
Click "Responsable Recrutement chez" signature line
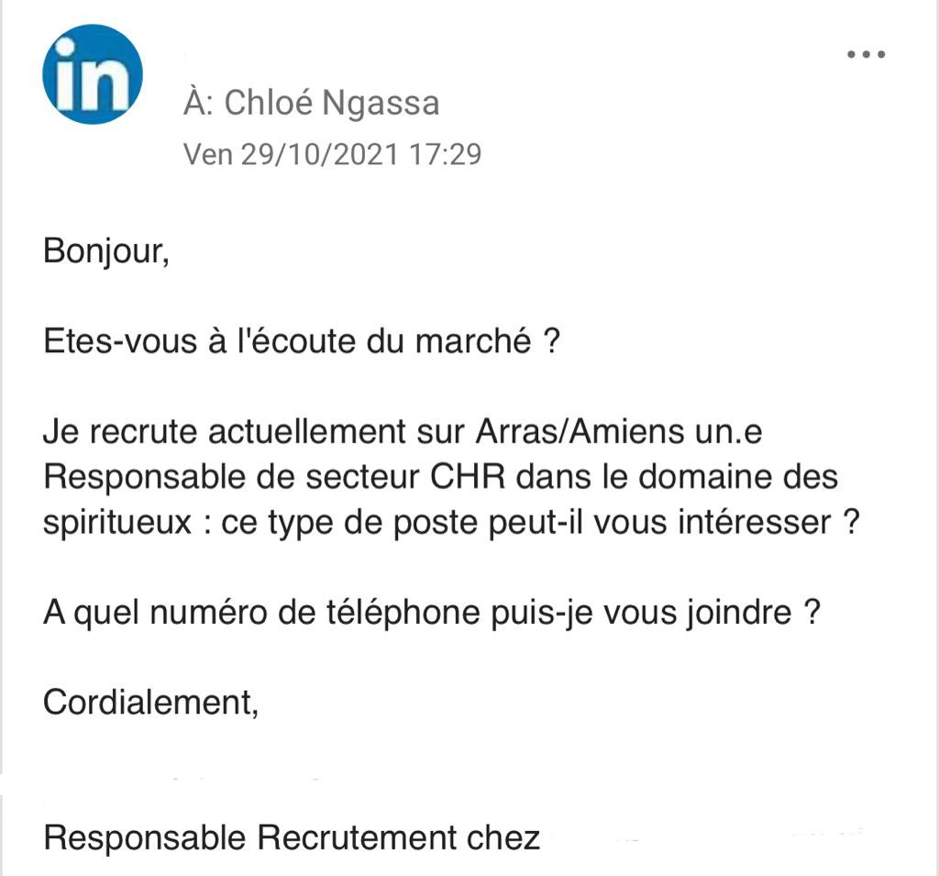click(292, 837)
